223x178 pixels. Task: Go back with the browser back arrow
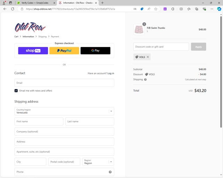(x=5, y=9)
